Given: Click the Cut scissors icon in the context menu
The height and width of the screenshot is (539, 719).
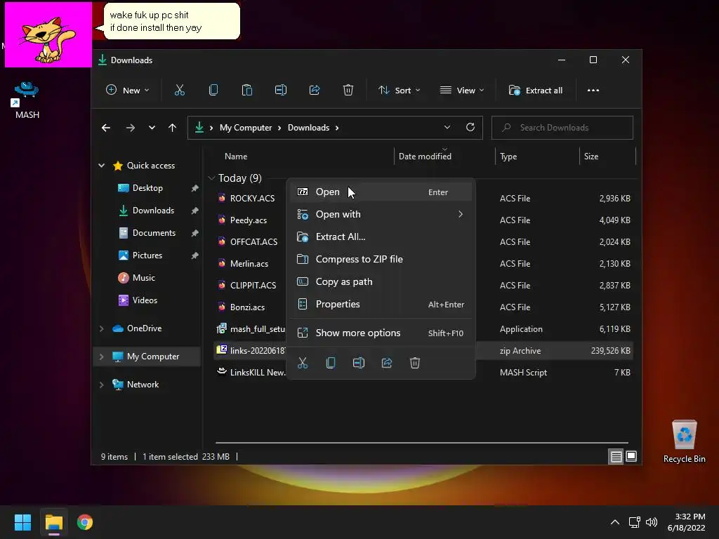Looking at the screenshot, I should pyautogui.click(x=303, y=363).
